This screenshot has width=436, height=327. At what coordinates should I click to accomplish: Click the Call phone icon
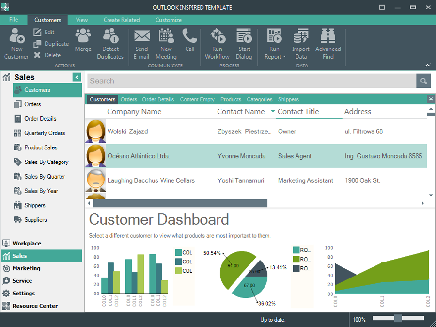pyautogui.click(x=189, y=36)
